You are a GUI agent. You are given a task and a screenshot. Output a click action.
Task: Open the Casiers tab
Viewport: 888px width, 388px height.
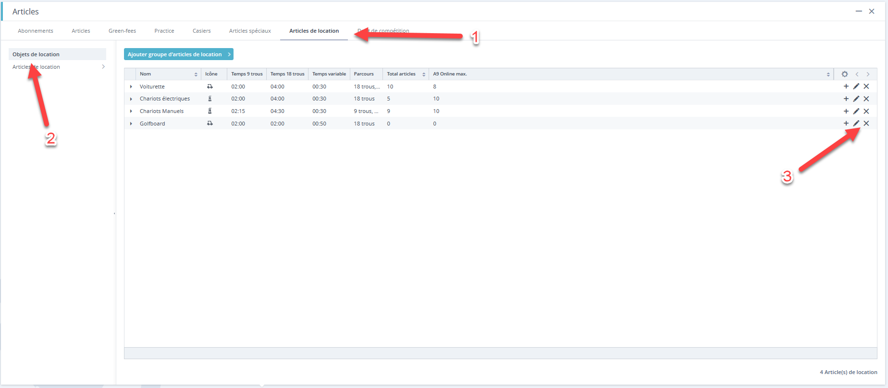pos(202,31)
